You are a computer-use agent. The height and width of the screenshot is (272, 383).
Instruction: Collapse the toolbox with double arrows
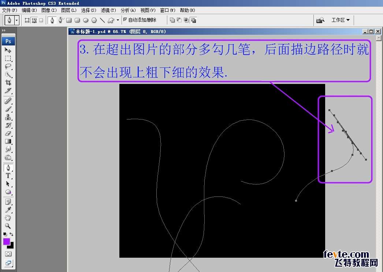click(x=4, y=30)
